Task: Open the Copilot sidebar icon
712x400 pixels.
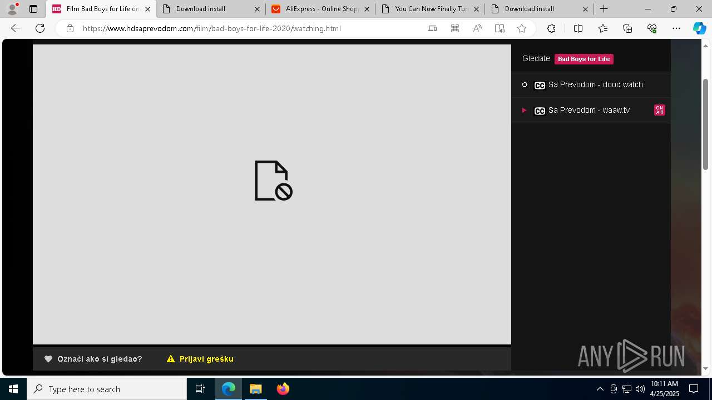Action: pos(699,28)
